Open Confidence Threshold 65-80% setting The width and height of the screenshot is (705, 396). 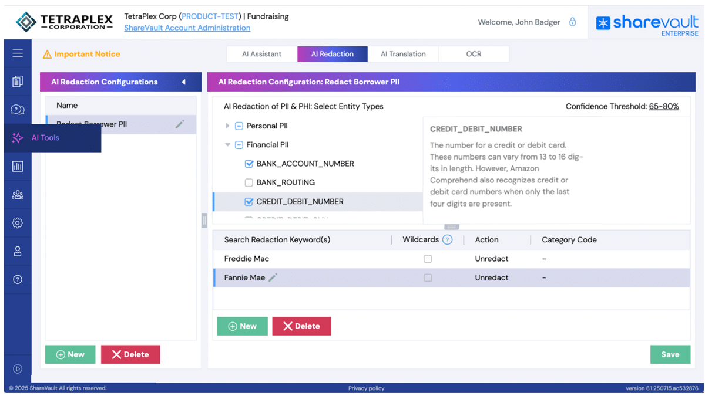[664, 106]
